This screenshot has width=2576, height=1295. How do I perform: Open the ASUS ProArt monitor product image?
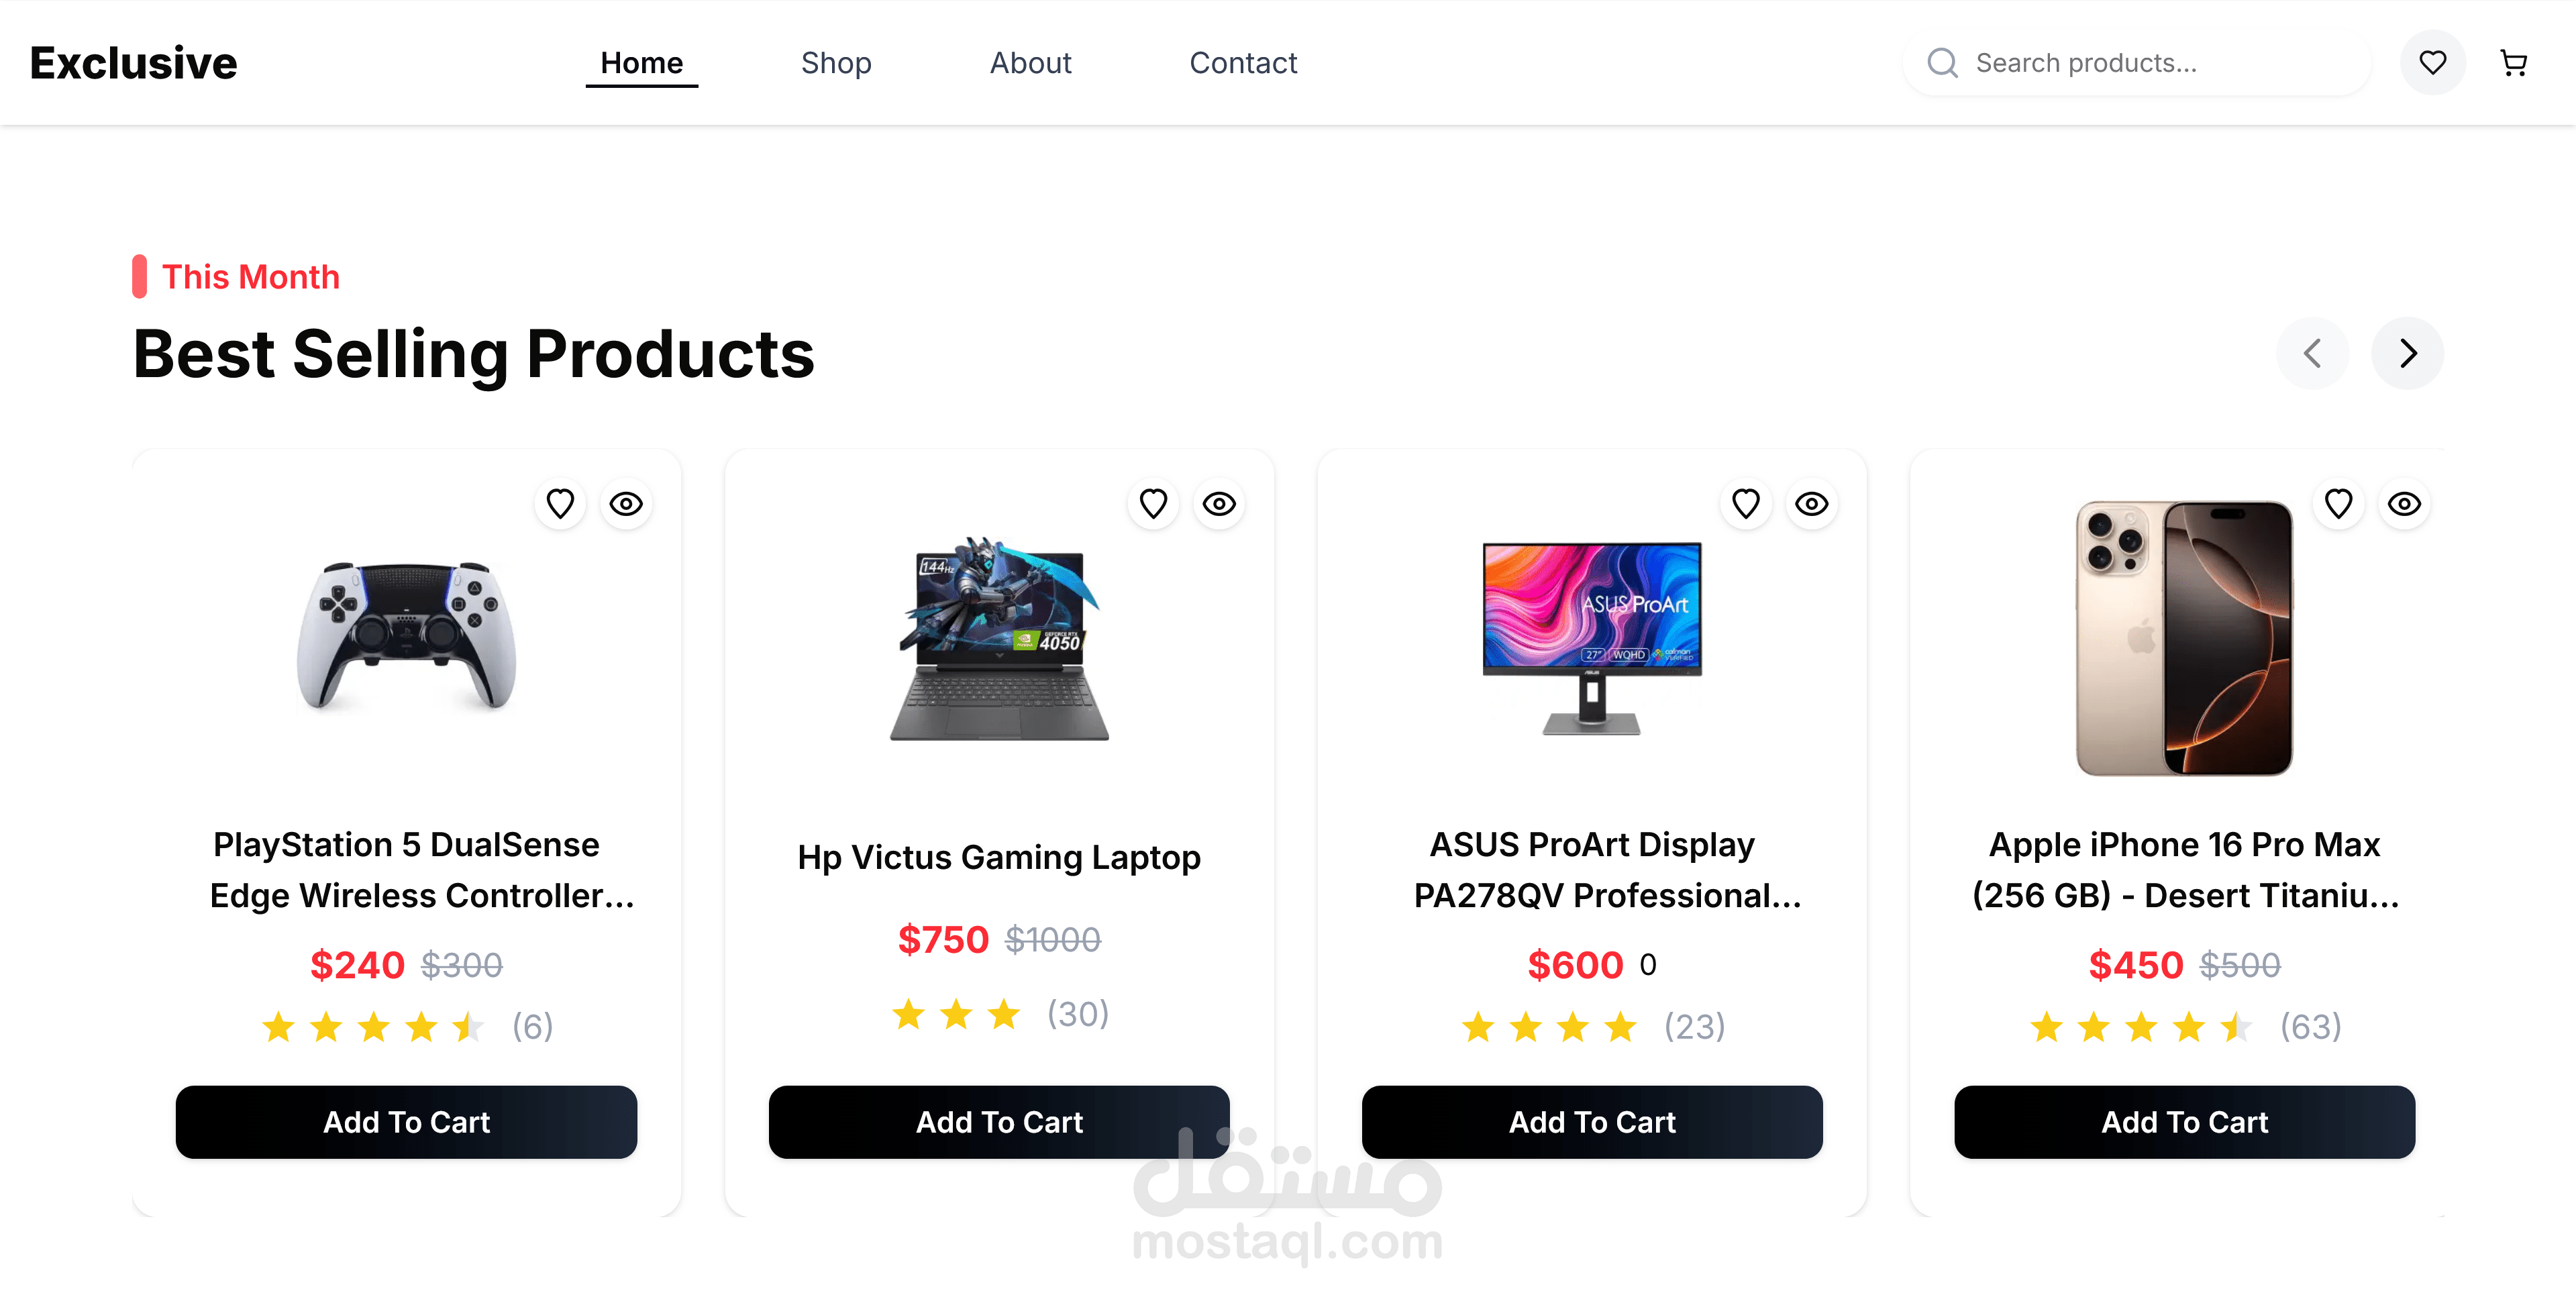1591,638
